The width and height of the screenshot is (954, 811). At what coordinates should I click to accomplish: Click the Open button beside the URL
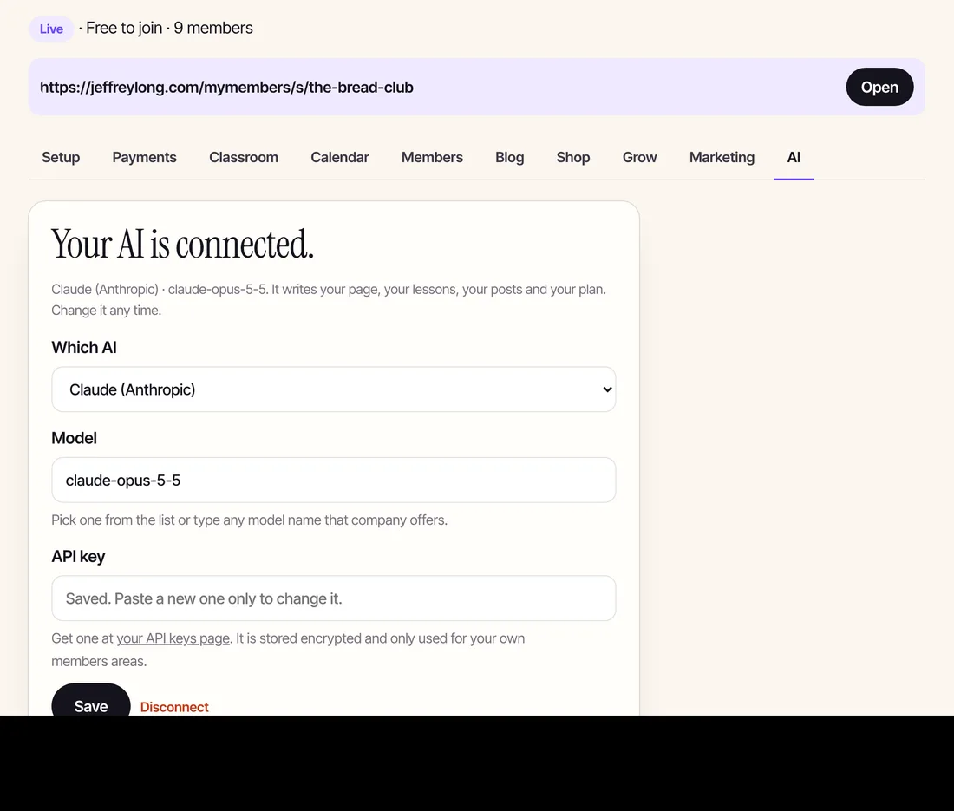tap(879, 87)
